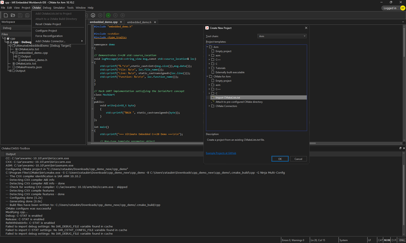
Task: Expand the Output node below CMakePresets.json
Action: click(10, 71)
